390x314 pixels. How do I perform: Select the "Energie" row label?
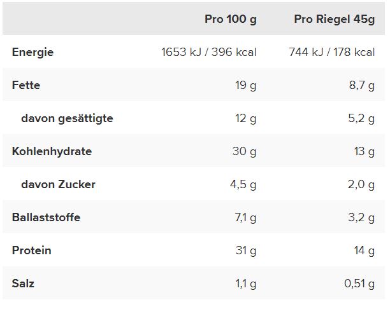tap(32, 52)
